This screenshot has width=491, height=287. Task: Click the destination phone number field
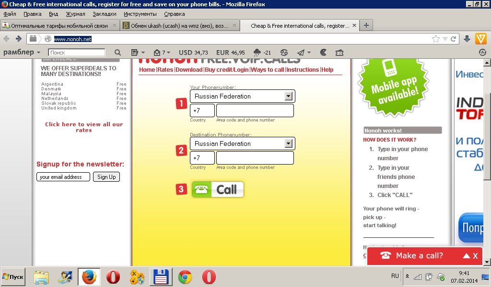click(x=255, y=158)
